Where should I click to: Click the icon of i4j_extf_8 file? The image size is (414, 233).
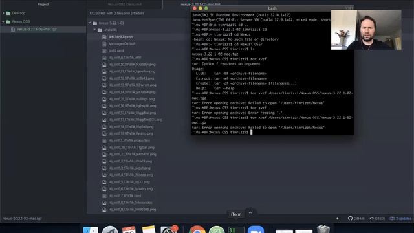(104, 203)
